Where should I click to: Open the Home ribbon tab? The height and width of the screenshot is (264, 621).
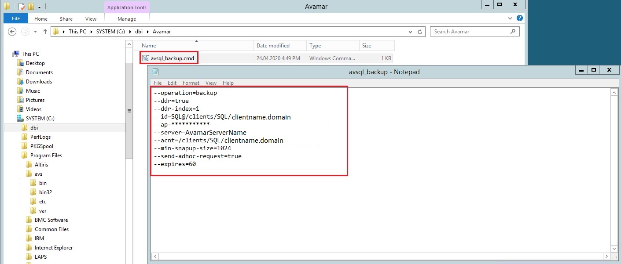click(41, 19)
